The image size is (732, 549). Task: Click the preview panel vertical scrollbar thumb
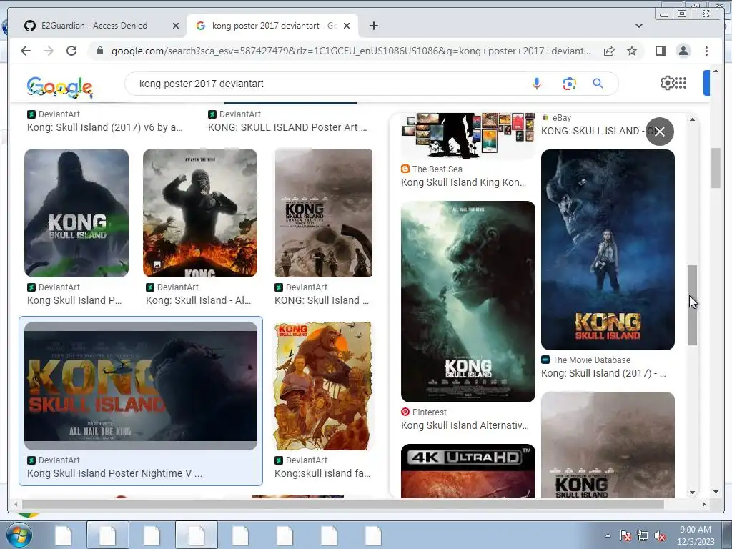[692, 305]
